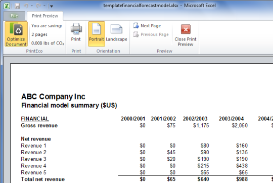Image resolution: width=273 pixels, height=183 pixels.
Task: Click the Excel application icon
Action: [7, 6]
